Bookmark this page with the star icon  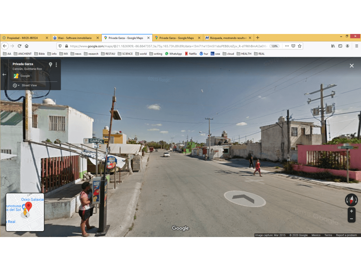click(x=299, y=46)
